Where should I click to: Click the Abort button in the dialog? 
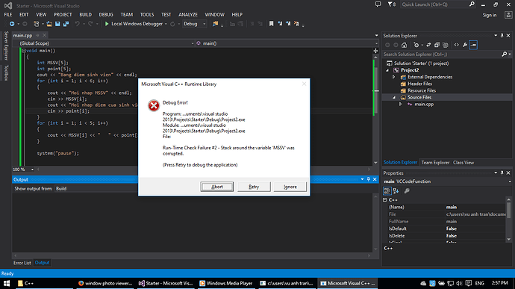point(216,187)
